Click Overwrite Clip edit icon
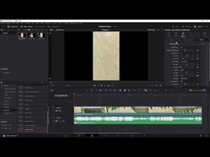Viewport: 210px width, 157px height. tap(110, 90)
